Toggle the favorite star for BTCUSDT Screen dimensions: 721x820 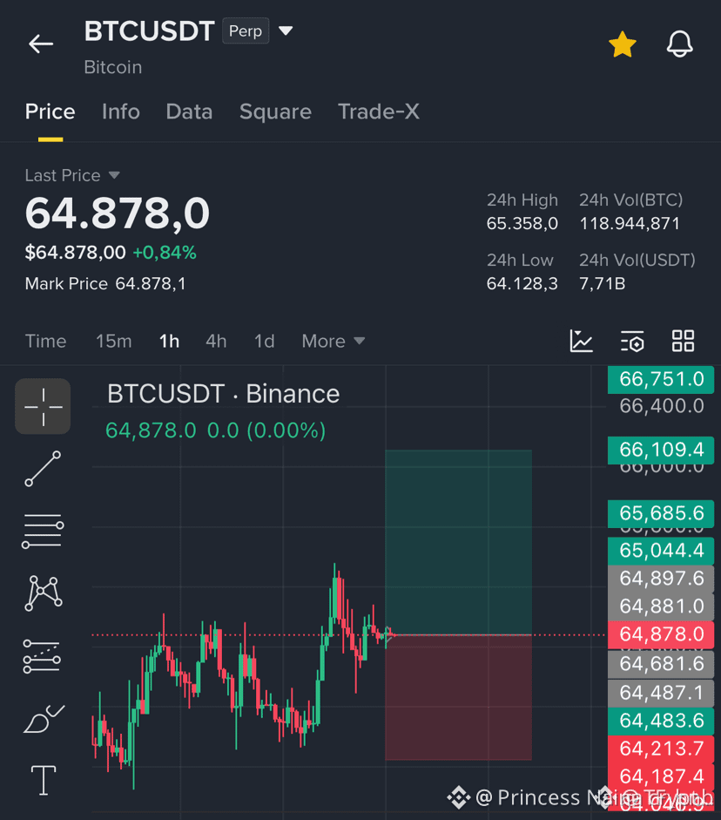click(x=623, y=44)
